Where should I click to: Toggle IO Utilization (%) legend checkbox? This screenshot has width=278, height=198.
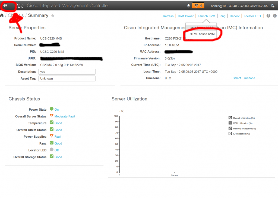230,134
